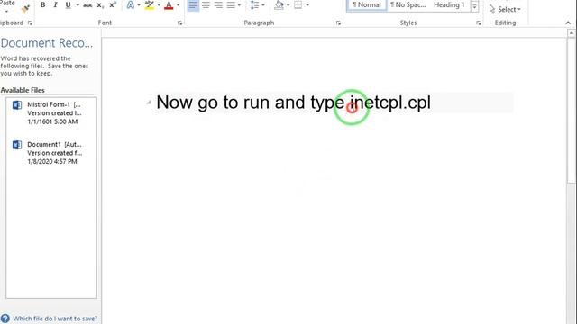The width and height of the screenshot is (577, 324).
Task: Click the Text Effects icon
Action: click(130, 5)
